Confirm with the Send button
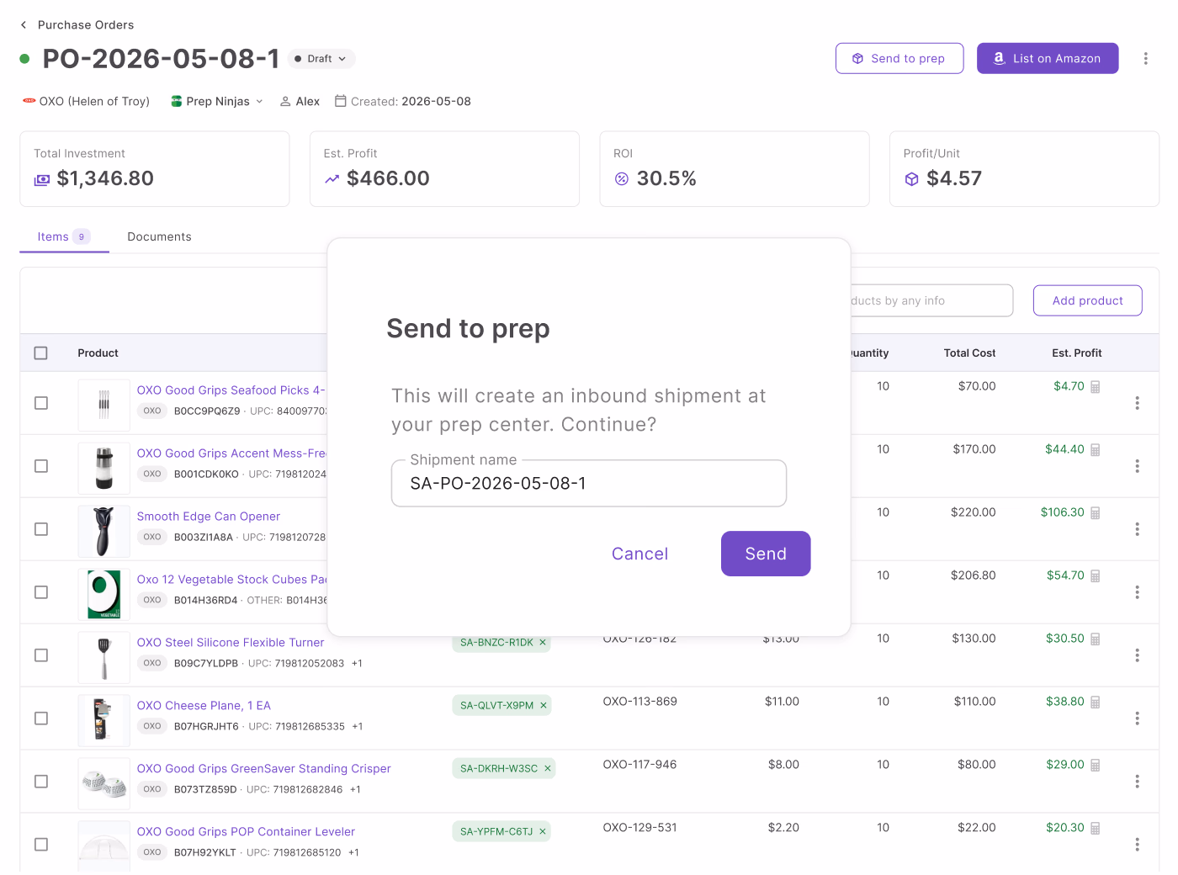1178x875 pixels. (x=766, y=554)
